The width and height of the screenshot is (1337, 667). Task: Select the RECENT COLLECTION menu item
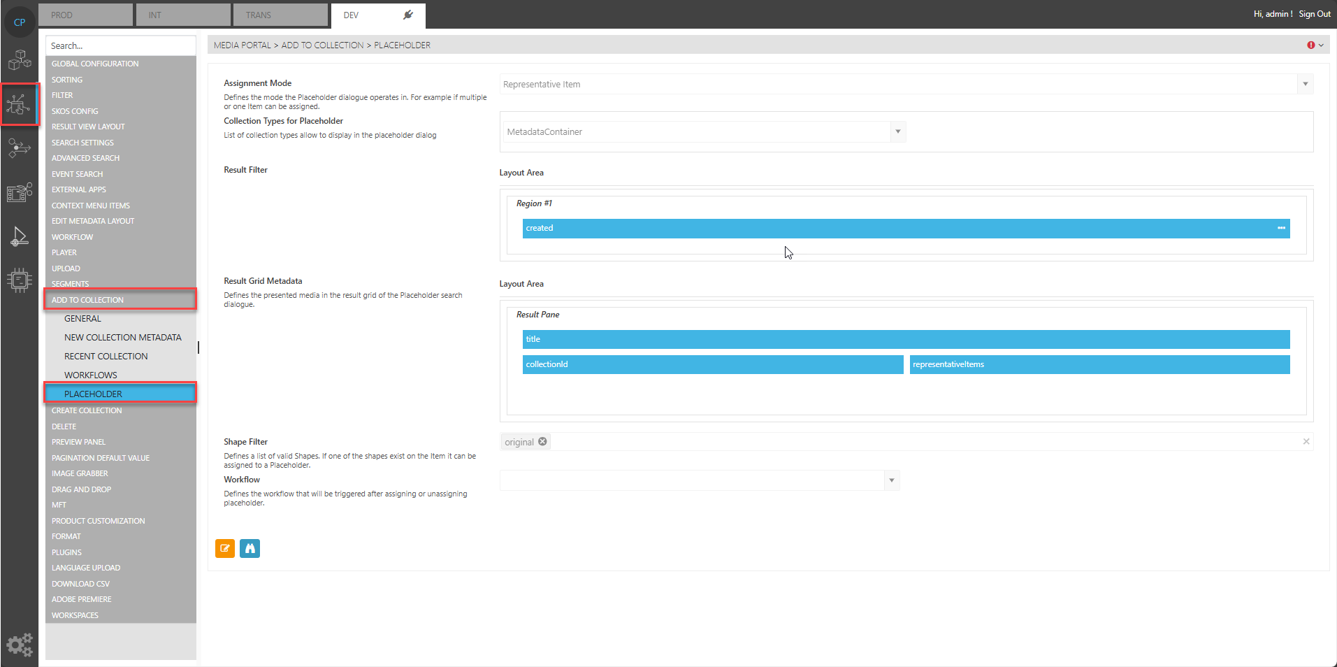pos(106,357)
